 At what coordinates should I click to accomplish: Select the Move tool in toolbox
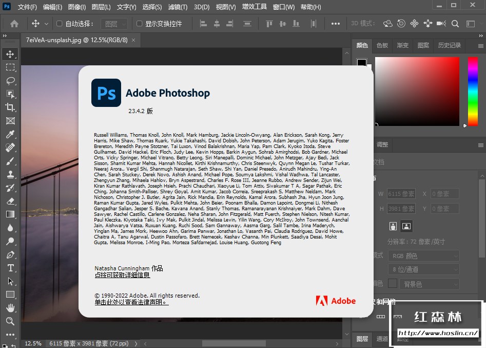click(x=10, y=54)
